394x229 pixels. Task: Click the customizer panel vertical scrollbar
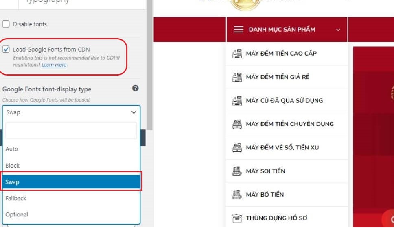pos(149,65)
